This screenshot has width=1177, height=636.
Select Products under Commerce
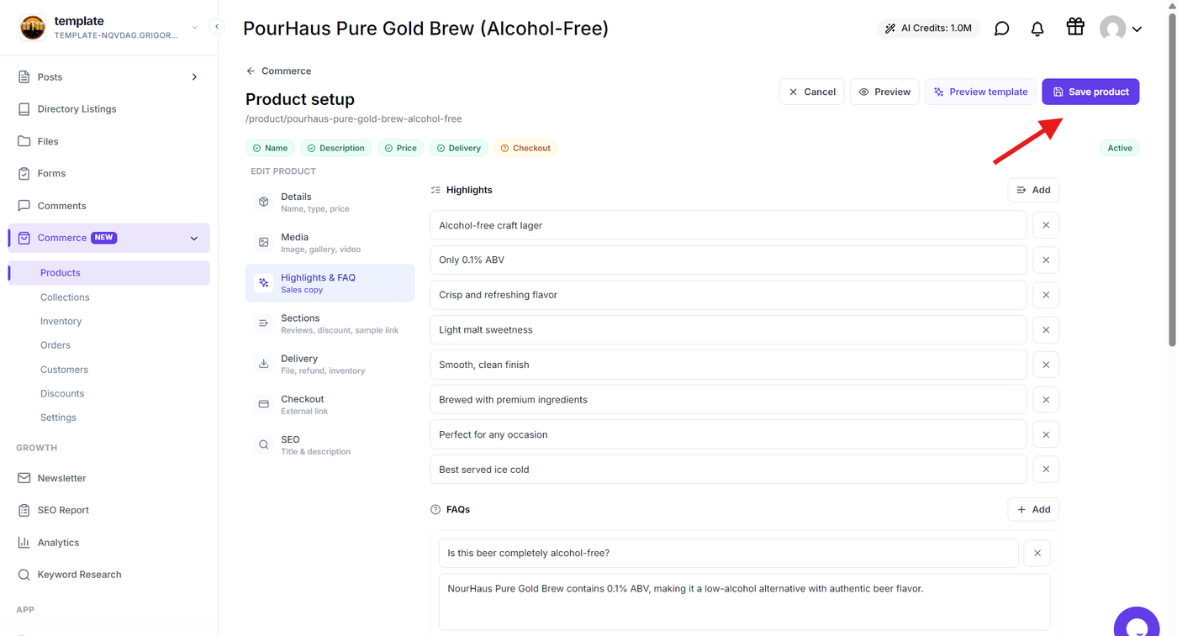[109, 273]
